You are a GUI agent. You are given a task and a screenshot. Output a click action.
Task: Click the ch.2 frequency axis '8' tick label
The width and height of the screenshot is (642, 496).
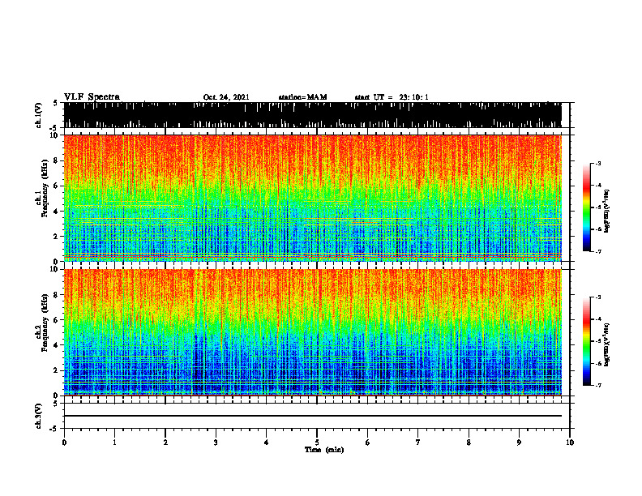(56, 295)
